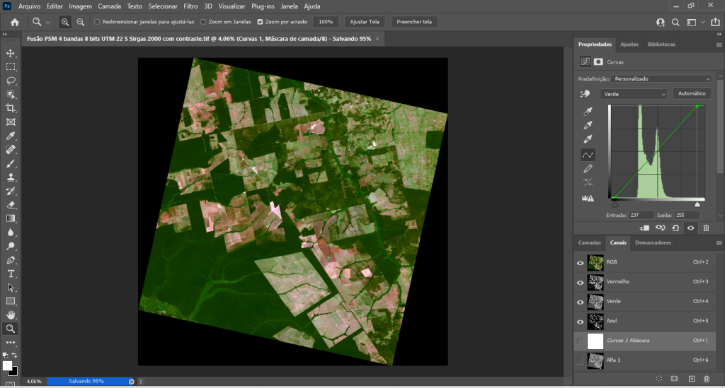Select the Crop tool

11,108
